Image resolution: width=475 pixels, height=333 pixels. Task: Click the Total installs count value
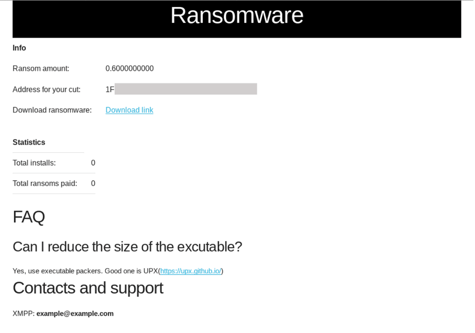tap(93, 163)
